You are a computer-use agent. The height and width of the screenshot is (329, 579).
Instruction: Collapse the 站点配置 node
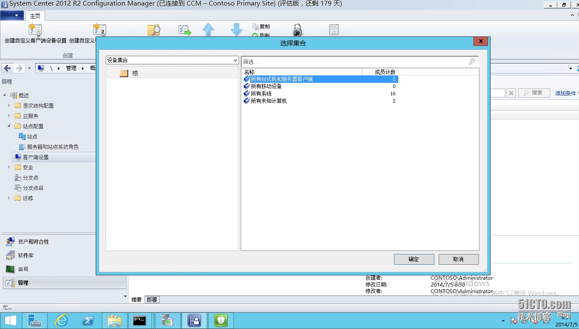[x=9, y=126]
